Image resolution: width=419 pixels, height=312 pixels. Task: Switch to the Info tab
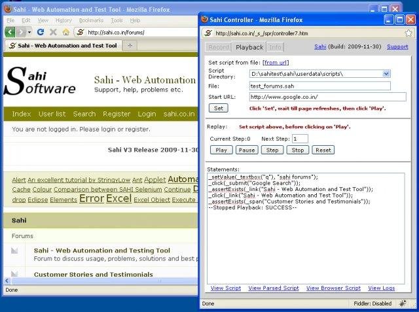pyautogui.click(x=275, y=47)
